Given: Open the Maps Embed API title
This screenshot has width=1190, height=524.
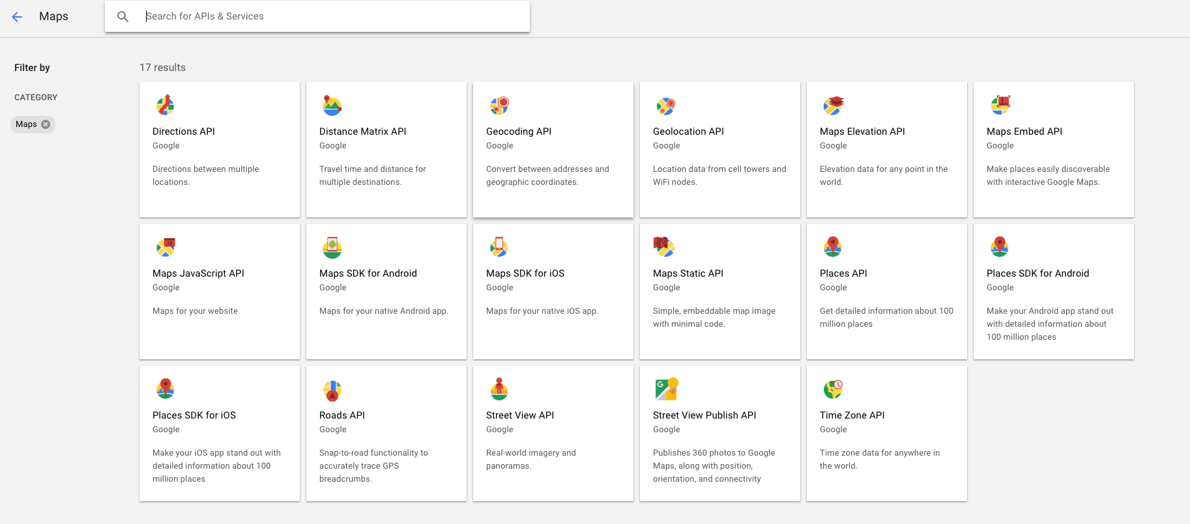Looking at the screenshot, I should click(1024, 131).
